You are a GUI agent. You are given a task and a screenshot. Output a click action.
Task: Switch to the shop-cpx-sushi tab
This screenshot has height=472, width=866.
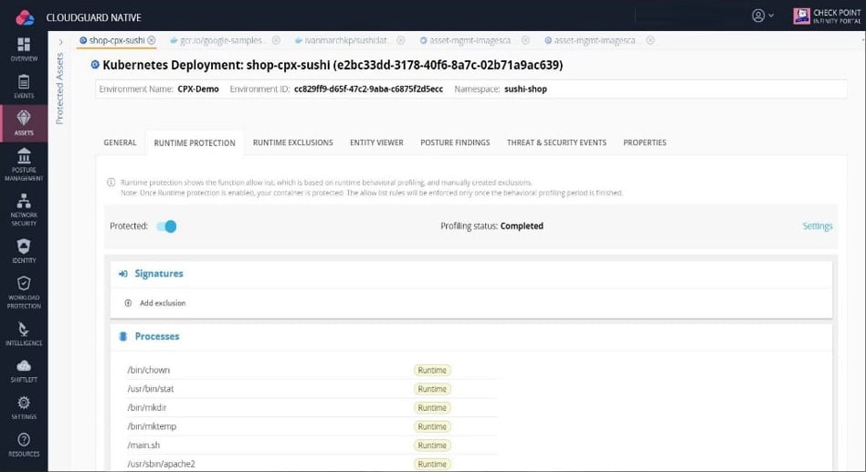(x=117, y=40)
